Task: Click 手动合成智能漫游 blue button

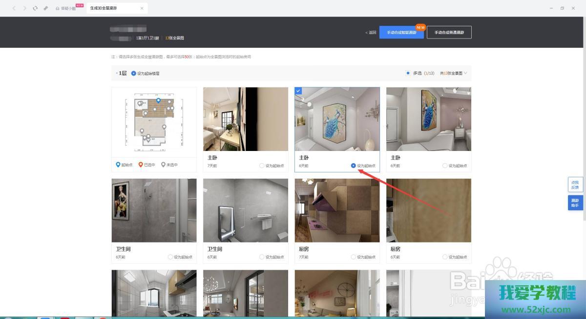Action: pyautogui.click(x=401, y=33)
